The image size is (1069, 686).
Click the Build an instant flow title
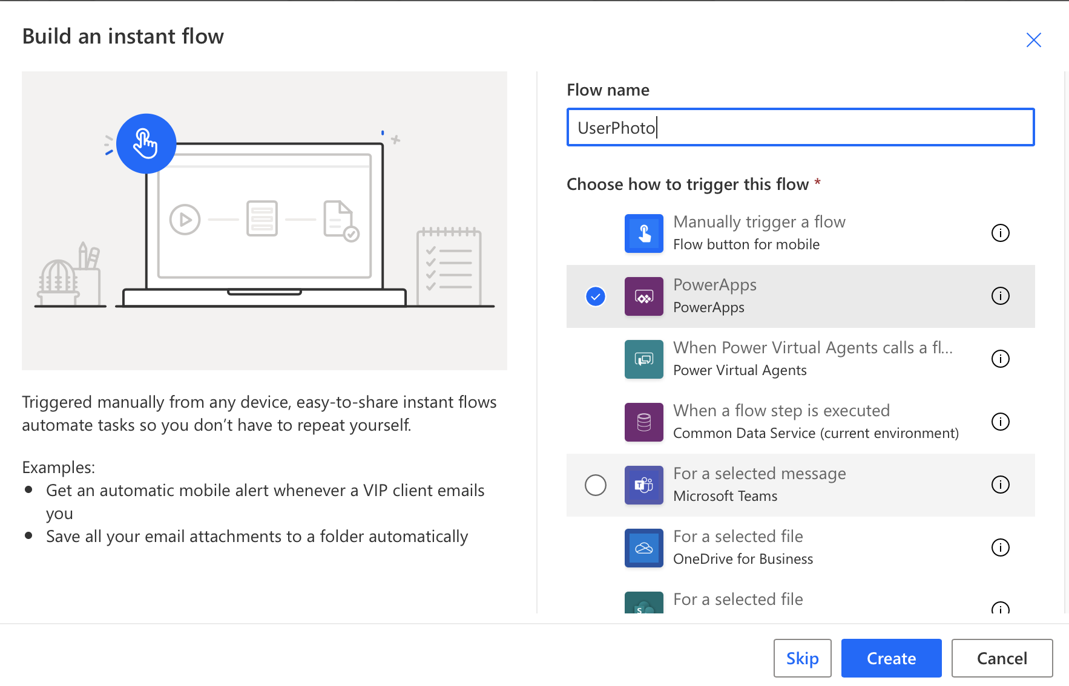tap(123, 36)
